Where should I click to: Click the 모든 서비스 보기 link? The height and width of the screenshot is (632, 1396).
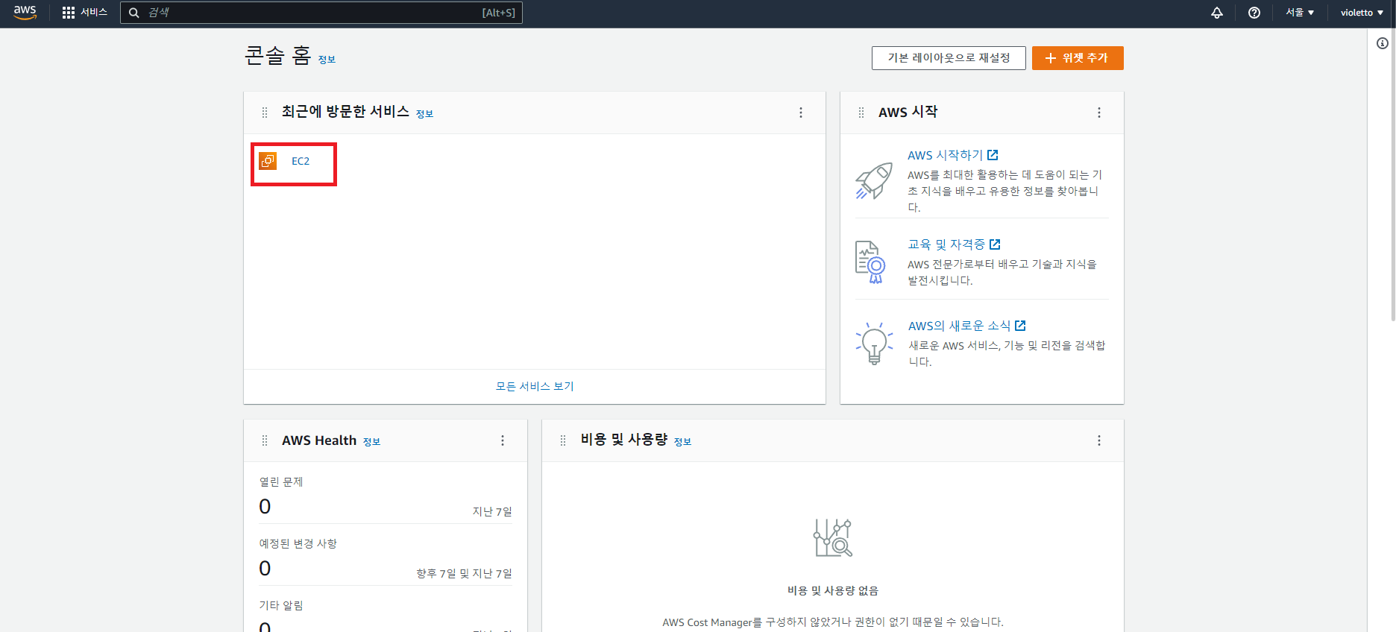535,386
